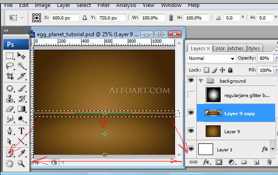Open the Layer menu

tap(63, 5)
